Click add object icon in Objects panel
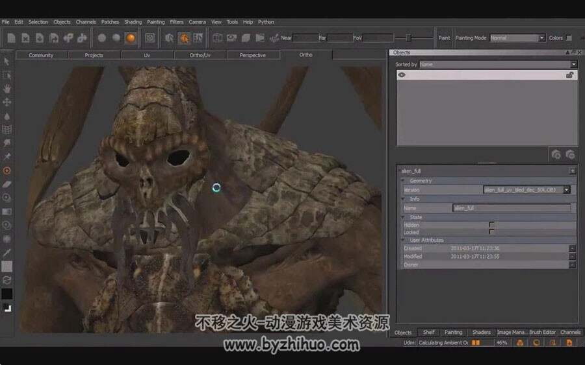 point(556,154)
